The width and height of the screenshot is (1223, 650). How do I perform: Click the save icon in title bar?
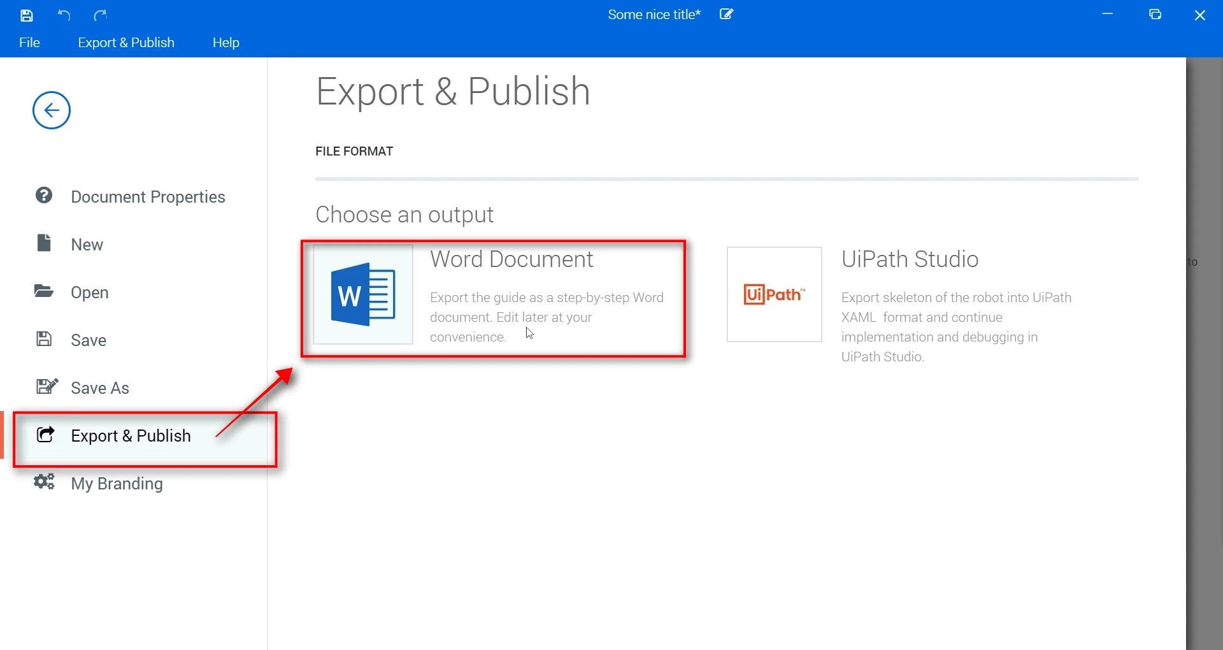(x=27, y=15)
